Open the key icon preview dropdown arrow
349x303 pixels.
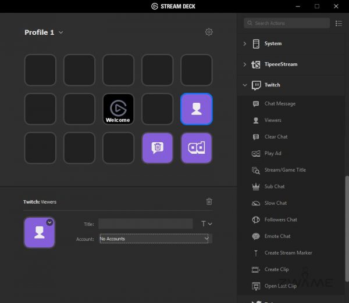(49, 222)
